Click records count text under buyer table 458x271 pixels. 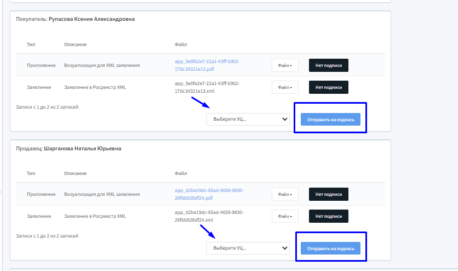pyautogui.click(x=47, y=107)
